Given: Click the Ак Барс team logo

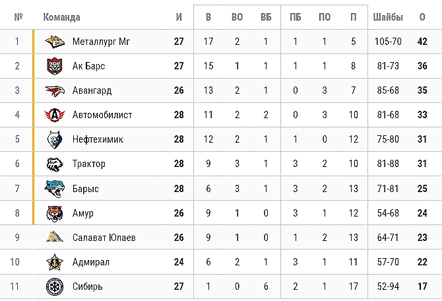Looking at the screenshot, I should [53, 66].
